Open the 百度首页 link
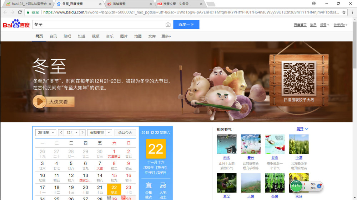This screenshot has height=200, width=357. (x=300, y=25)
